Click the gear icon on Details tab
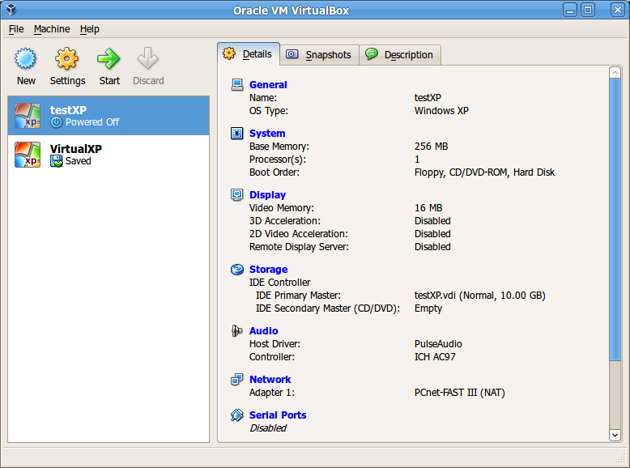Viewport: 630px width, 468px height. coord(229,53)
